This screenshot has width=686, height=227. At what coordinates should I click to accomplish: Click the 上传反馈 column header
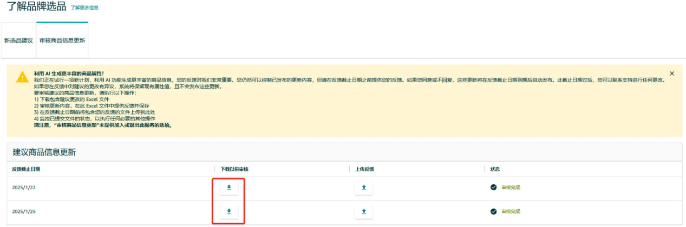(x=364, y=169)
